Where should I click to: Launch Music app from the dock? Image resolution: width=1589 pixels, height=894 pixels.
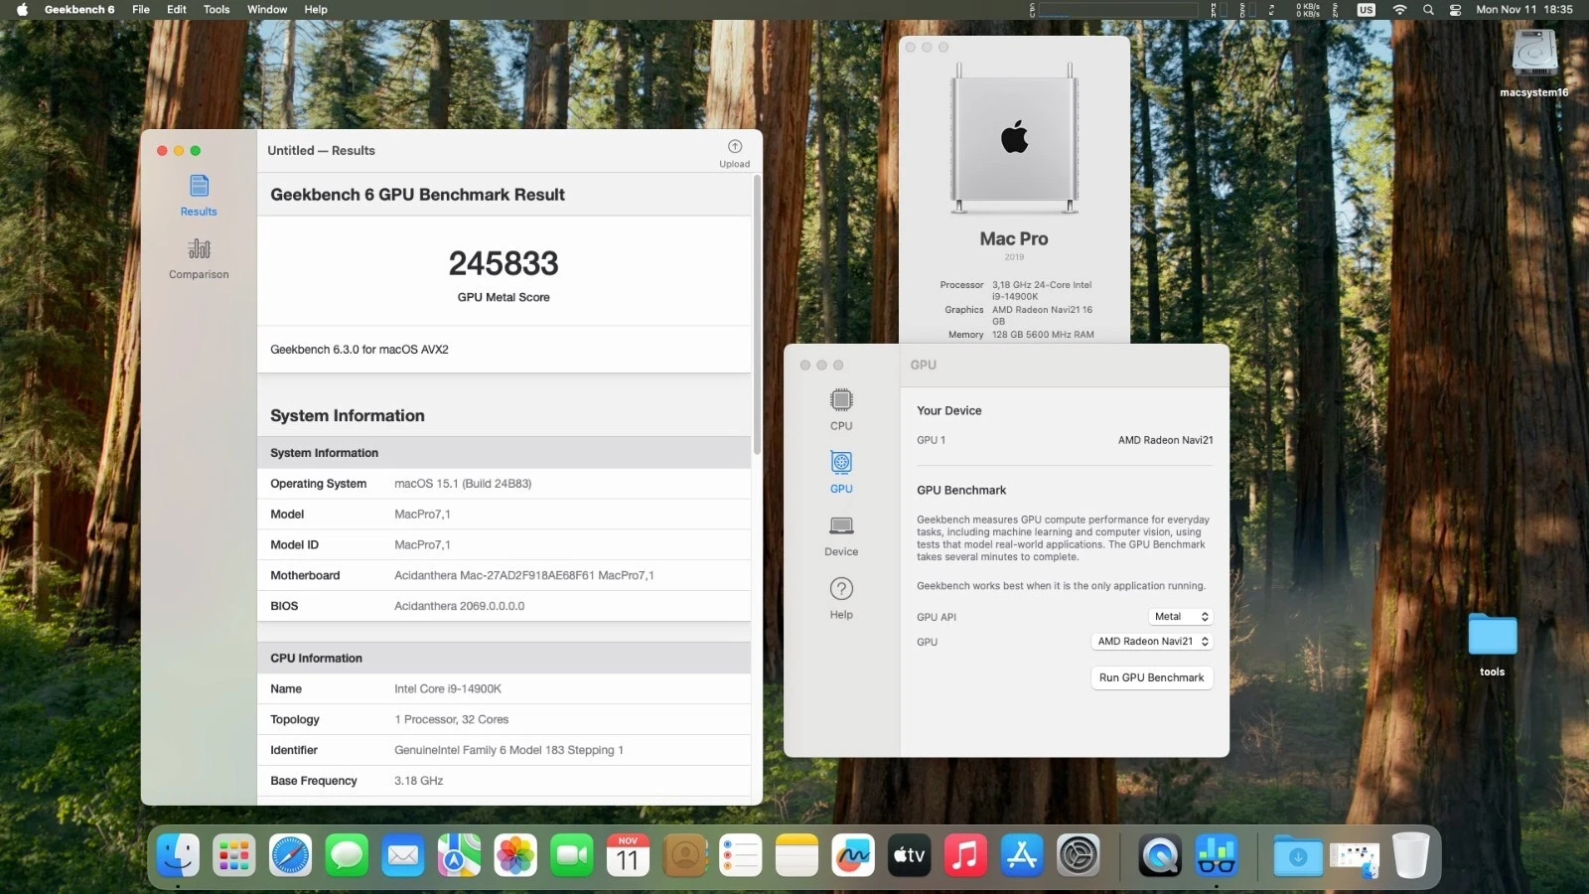pos(965,854)
